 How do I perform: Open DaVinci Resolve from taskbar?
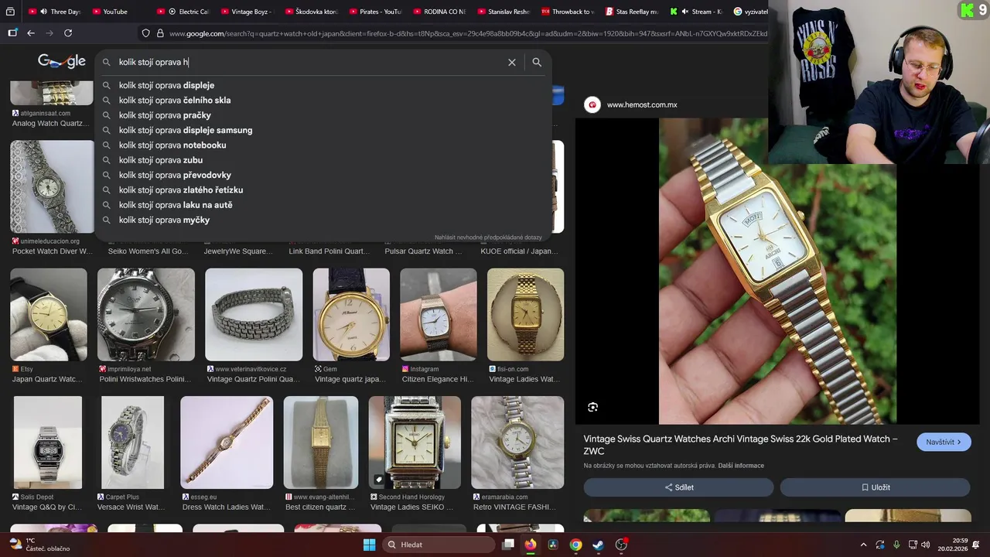click(x=553, y=545)
